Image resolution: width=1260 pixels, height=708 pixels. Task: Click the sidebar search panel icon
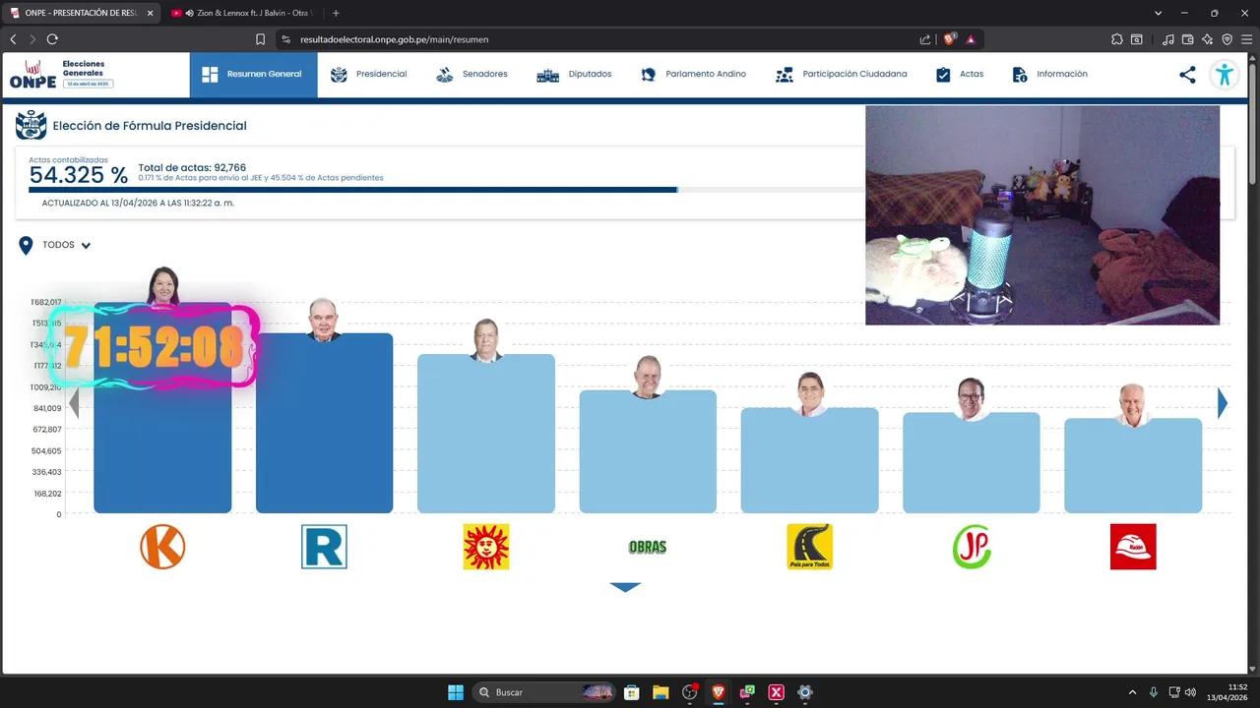point(1137,39)
